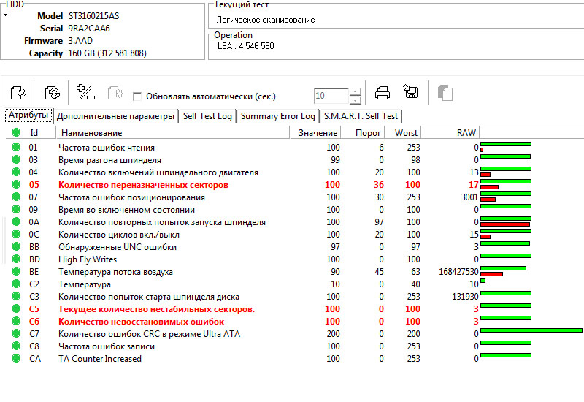Click the green status dot of row C6

tap(15, 321)
